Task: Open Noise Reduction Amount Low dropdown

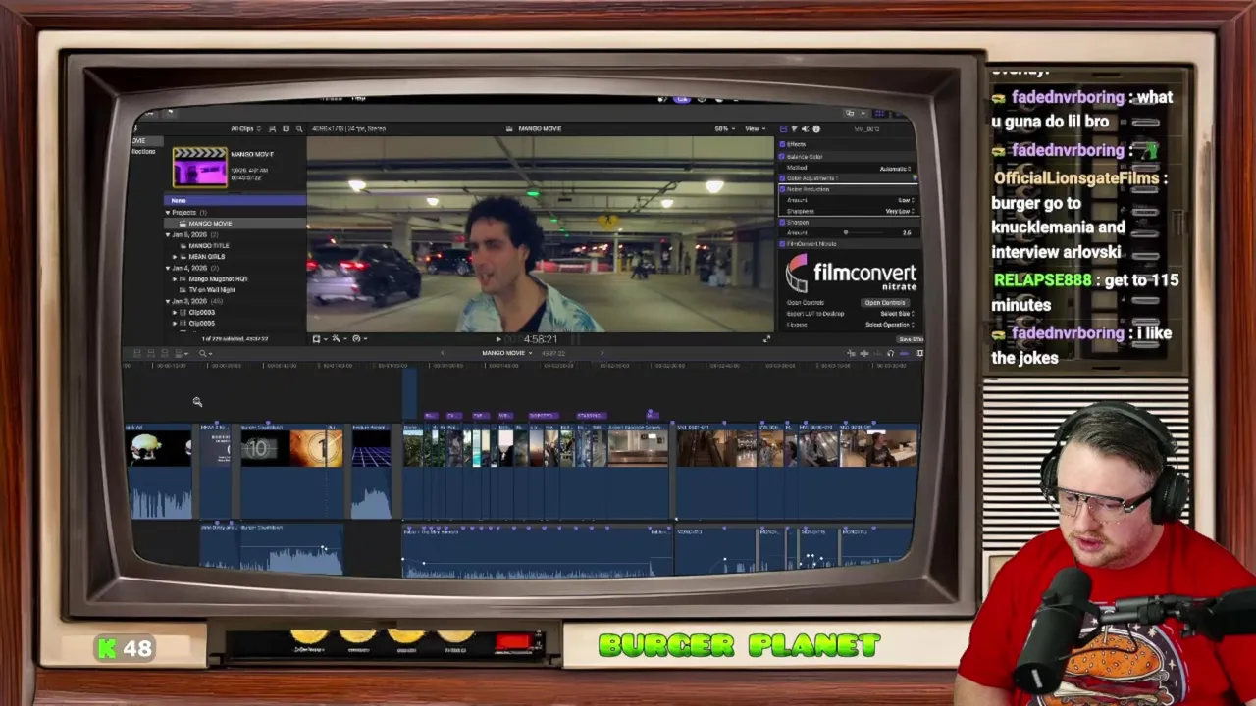Action: pyautogui.click(x=906, y=200)
